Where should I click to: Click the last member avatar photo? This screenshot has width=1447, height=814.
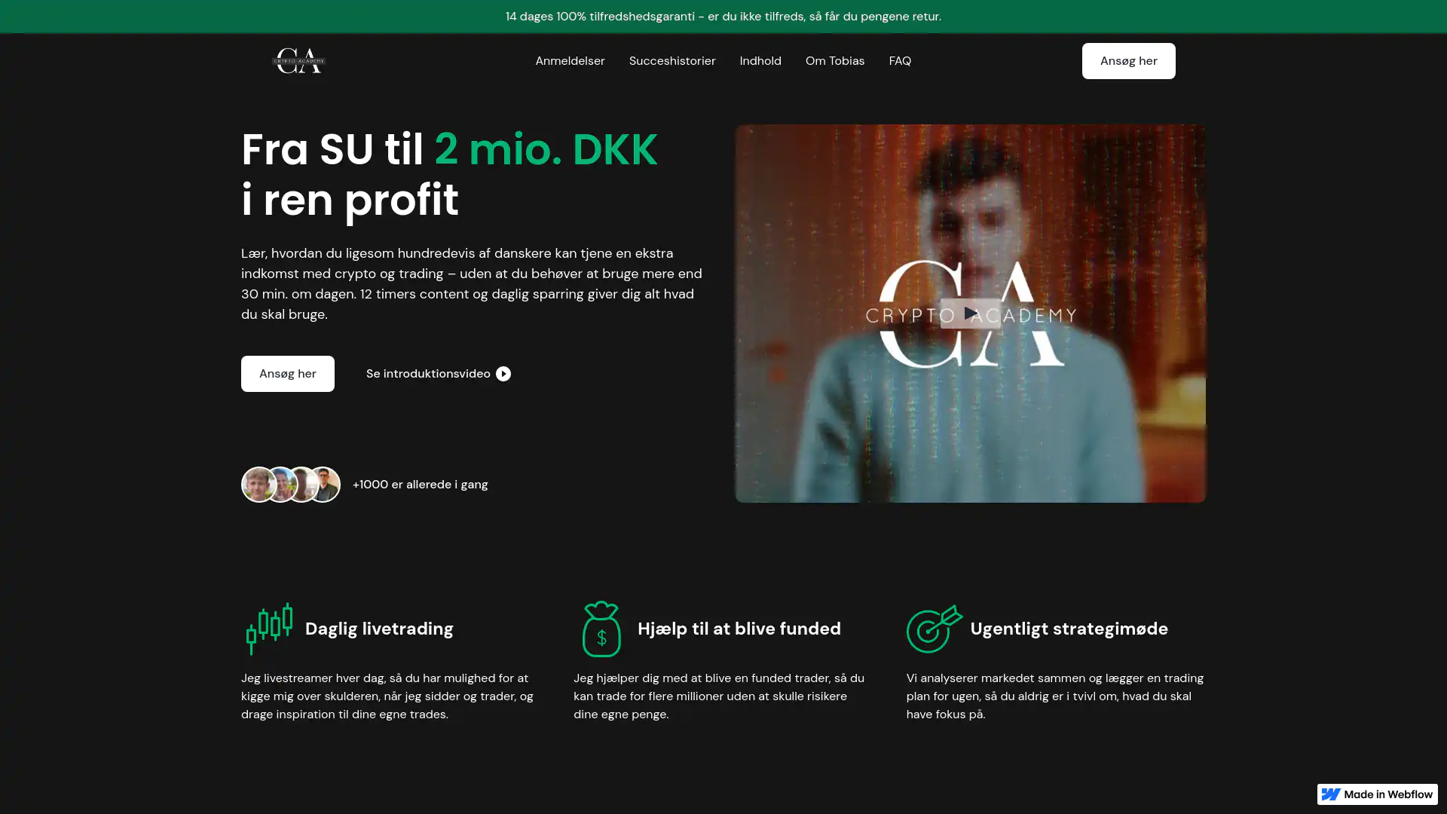point(326,485)
